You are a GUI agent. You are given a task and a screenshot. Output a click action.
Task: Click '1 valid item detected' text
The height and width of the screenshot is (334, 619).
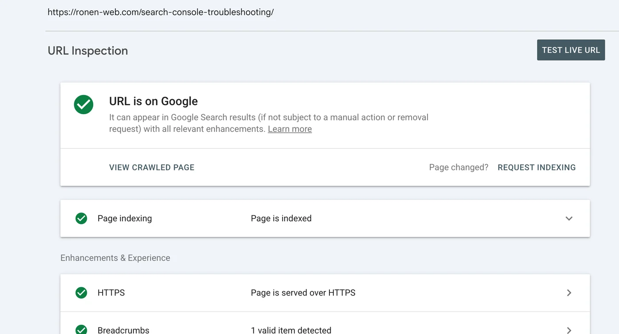click(x=291, y=330)
